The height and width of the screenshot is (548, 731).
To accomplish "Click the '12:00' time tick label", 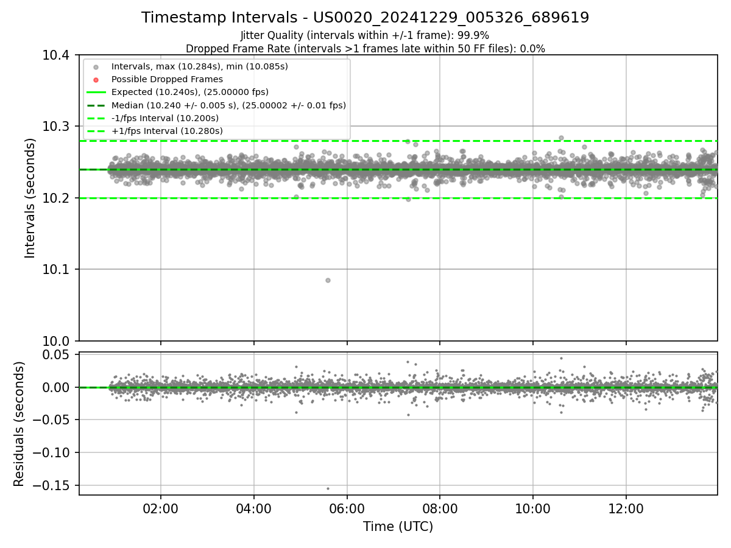I will pos(626,508).
